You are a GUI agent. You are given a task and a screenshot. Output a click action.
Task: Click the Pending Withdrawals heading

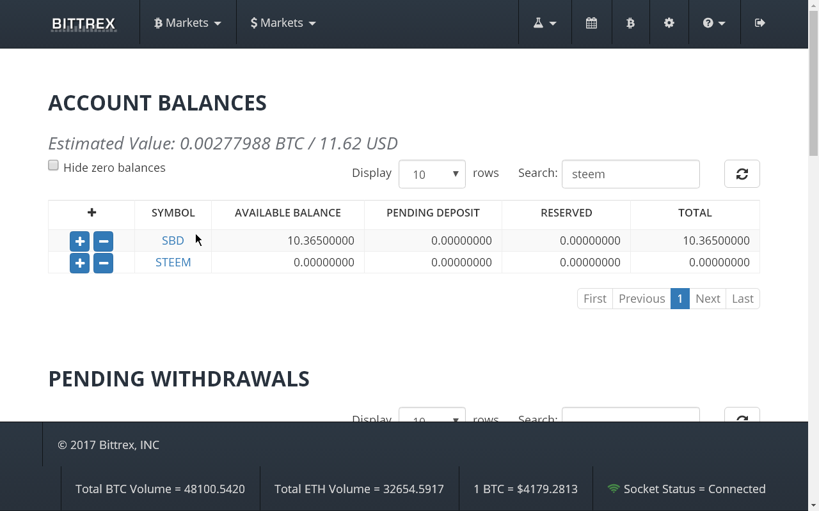(x=179, y=379)
